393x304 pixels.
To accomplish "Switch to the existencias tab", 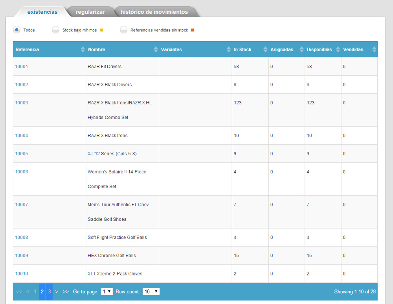I will click(x=42, y=12).
